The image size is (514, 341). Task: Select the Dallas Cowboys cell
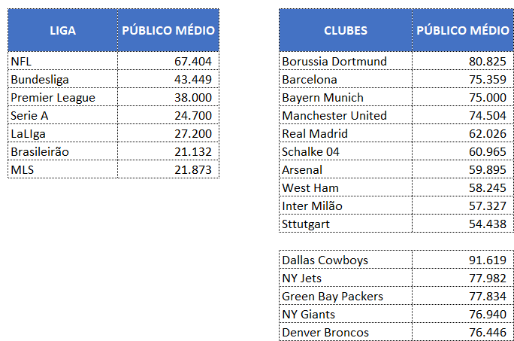point(346,260)
